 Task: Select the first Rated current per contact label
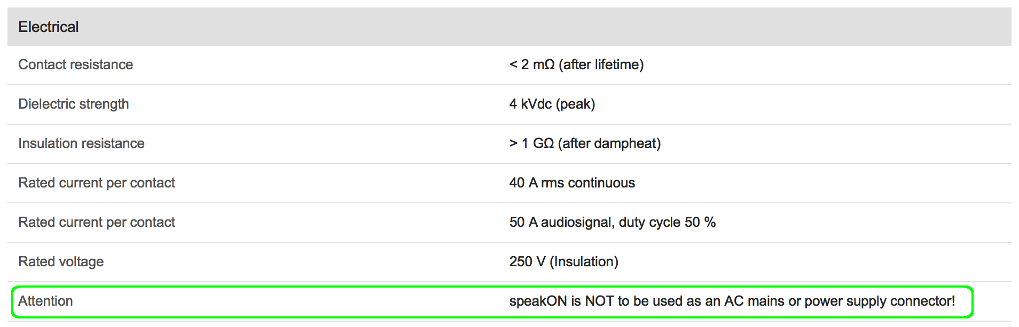[x=96, y=183]
